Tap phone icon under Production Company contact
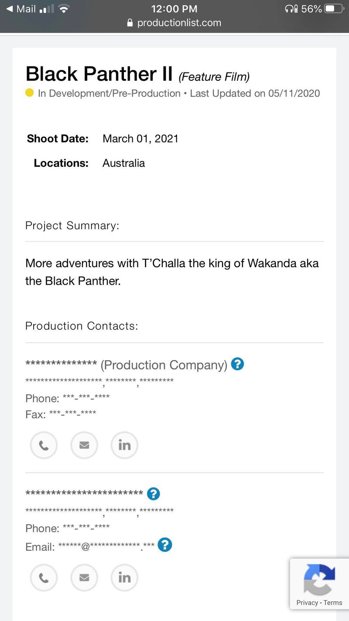349x621 pixels. tap(44, 445)
